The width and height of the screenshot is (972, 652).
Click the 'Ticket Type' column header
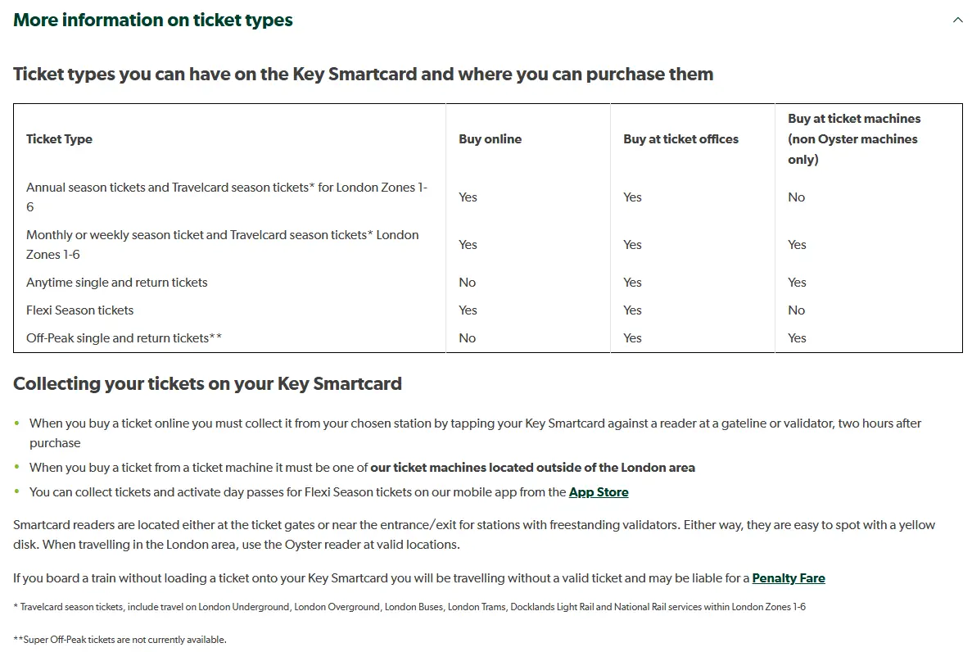(x=59, y=139)
